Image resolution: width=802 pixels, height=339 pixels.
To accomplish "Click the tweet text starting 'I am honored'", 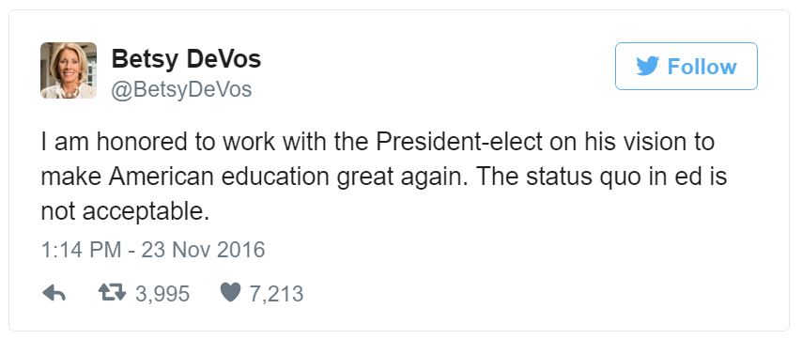I will 383,177.
